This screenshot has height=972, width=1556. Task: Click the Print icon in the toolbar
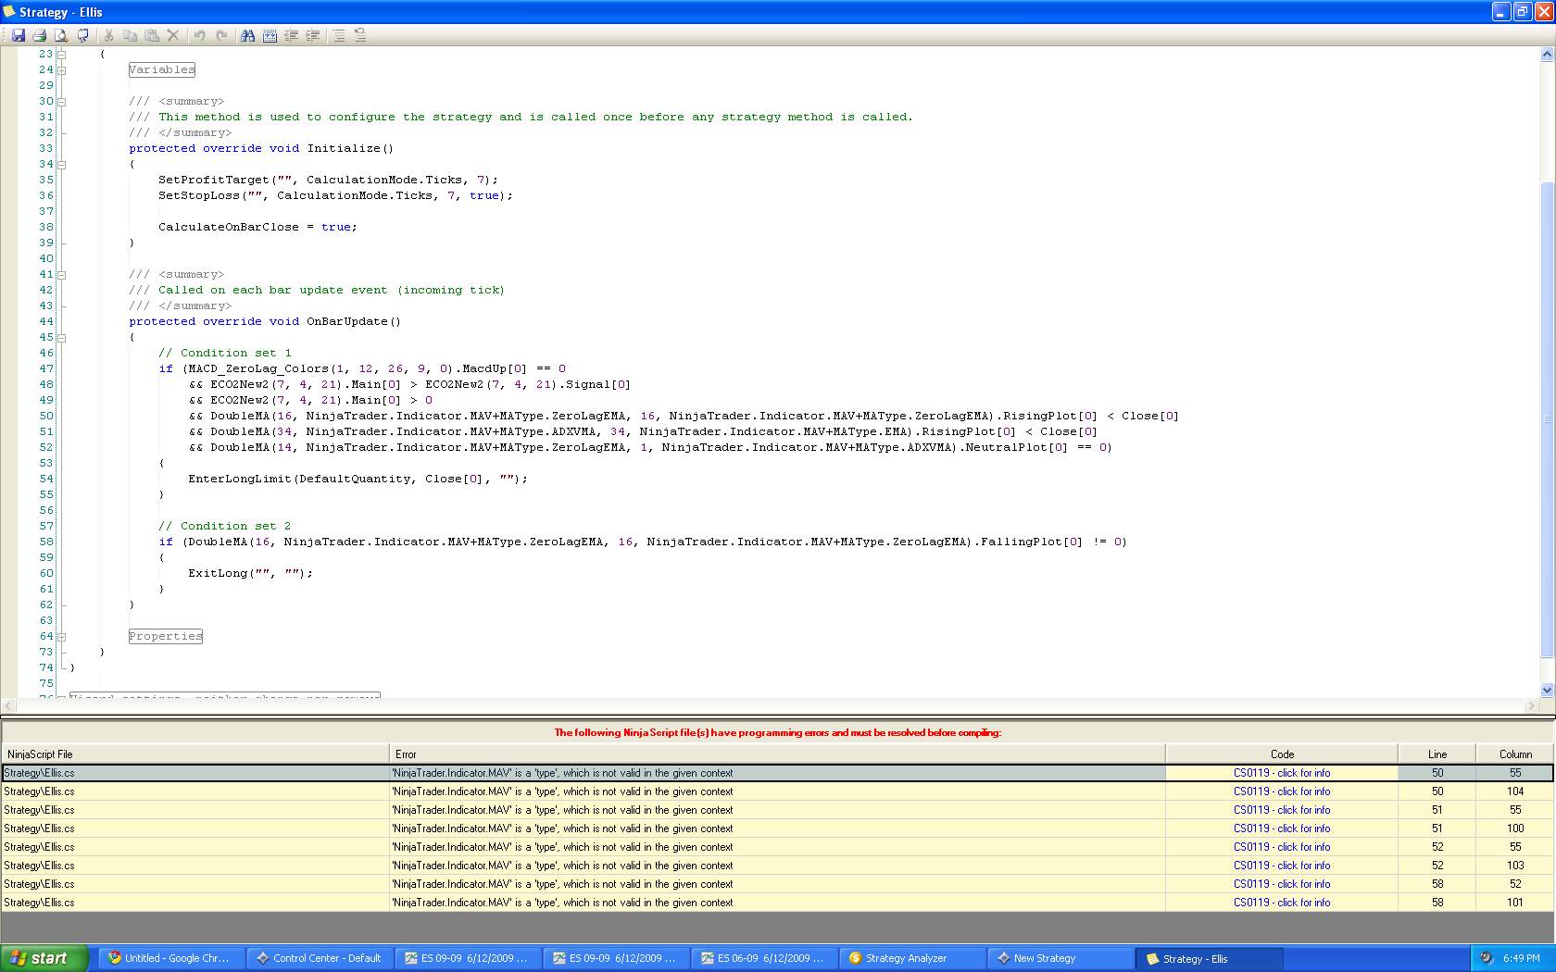coord(39,35)
